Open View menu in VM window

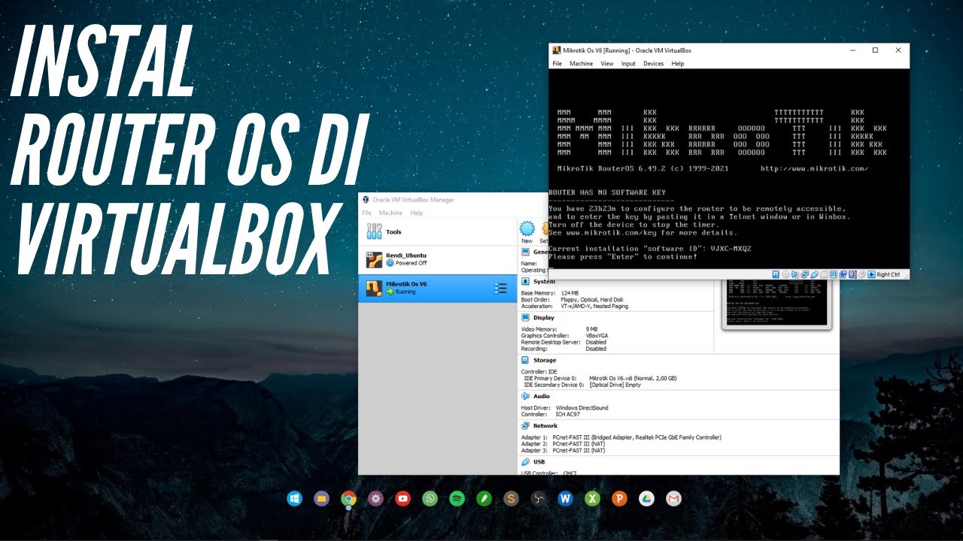point(606,64)
